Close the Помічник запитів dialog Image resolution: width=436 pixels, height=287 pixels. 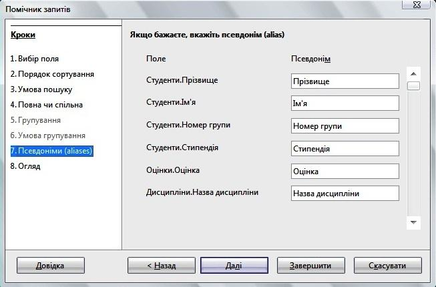(416, 5)
